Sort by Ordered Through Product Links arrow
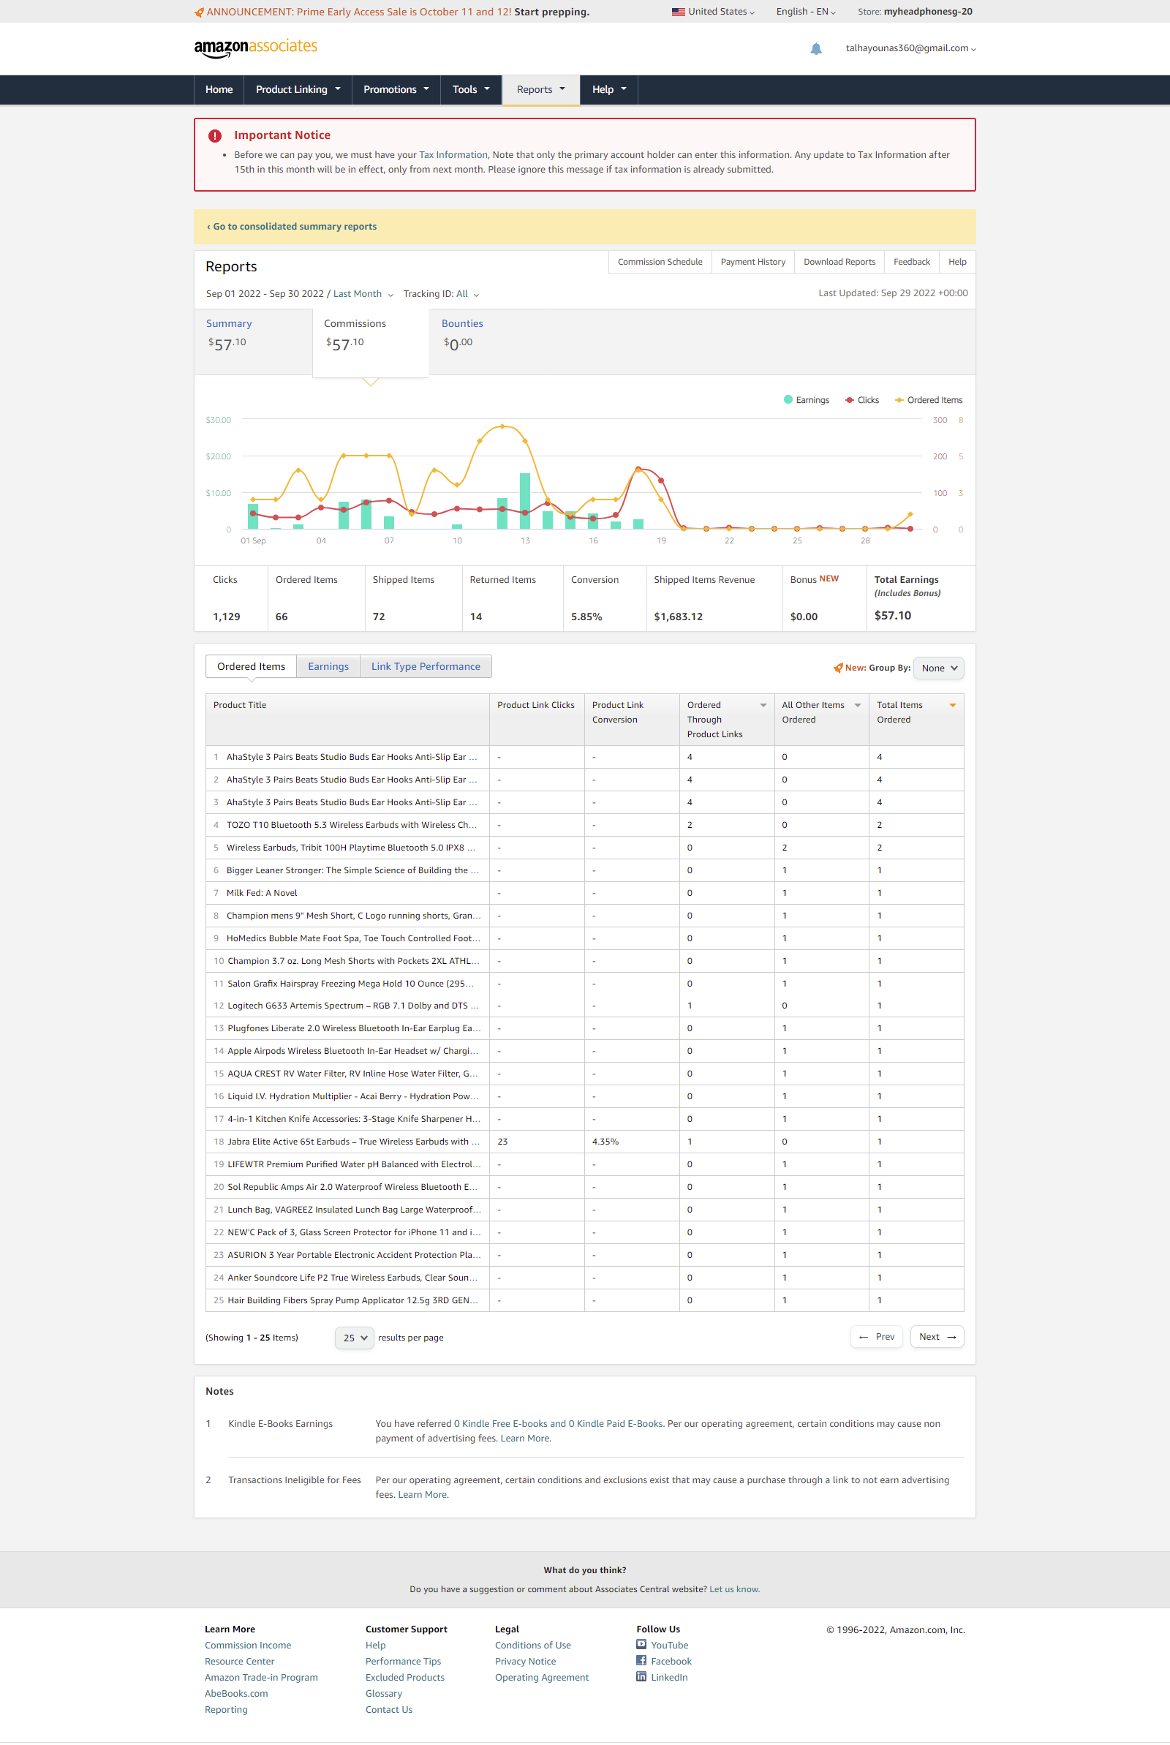 coord(763,705)
